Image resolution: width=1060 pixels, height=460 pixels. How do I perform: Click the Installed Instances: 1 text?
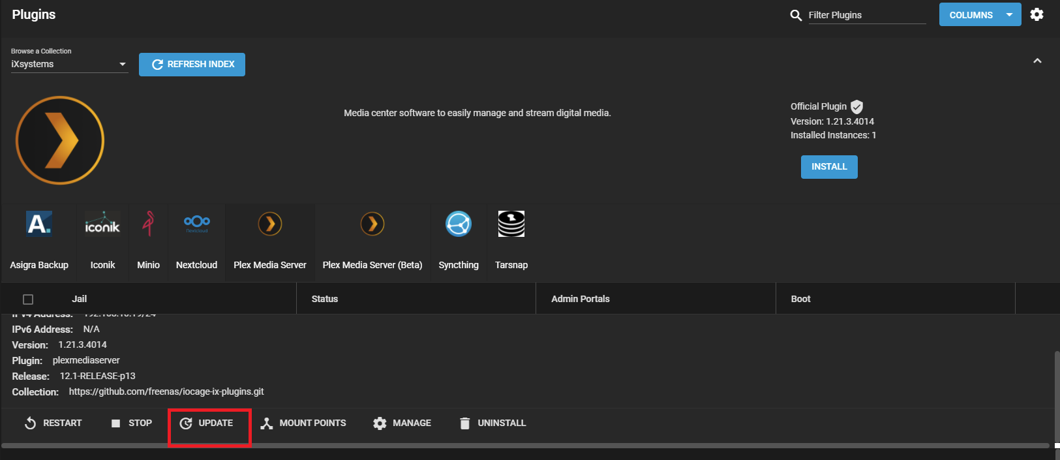tap(833, 135)
